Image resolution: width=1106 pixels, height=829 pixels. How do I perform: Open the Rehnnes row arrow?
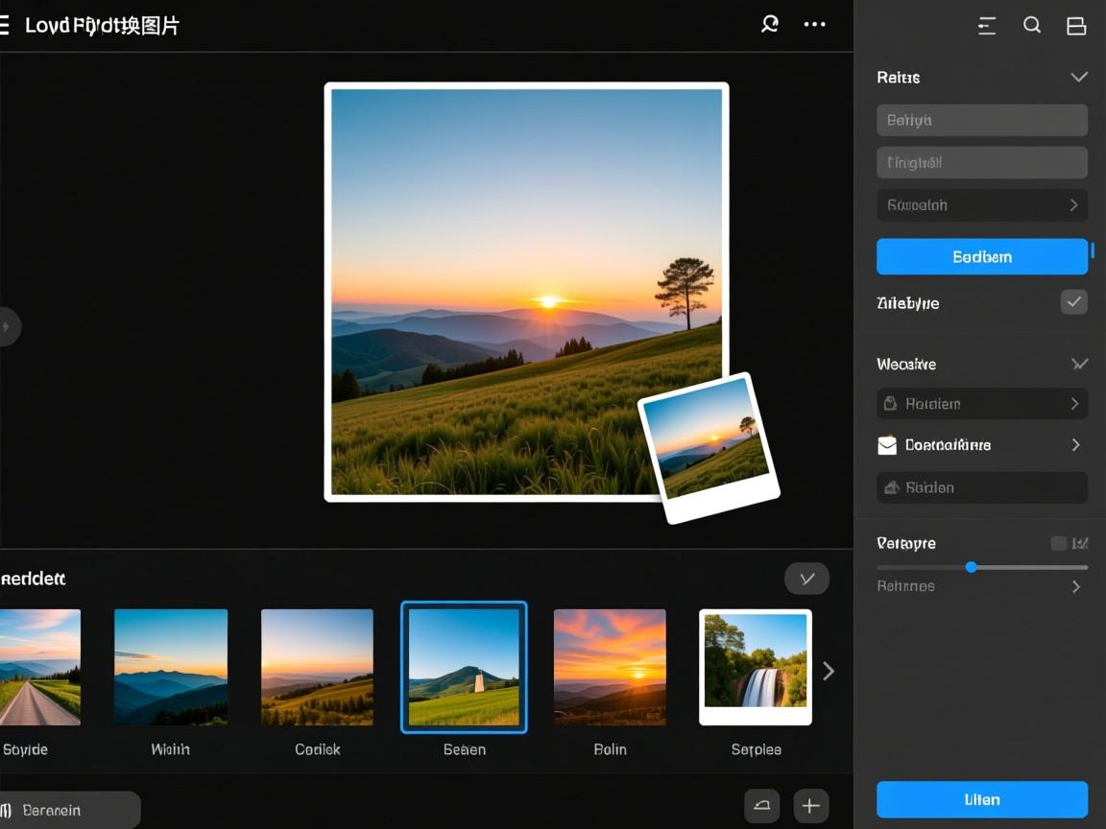pos(1075,586)
